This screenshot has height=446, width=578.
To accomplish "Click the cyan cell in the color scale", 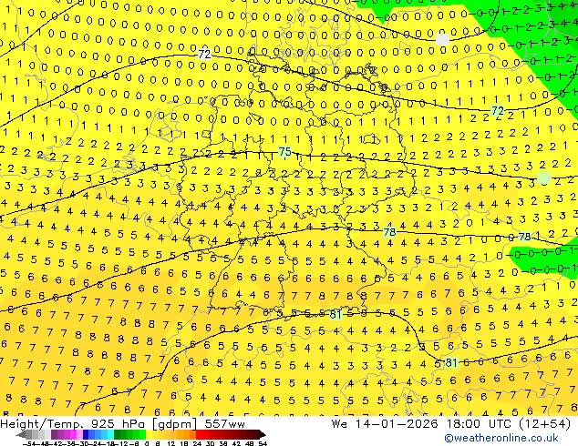I will point(110,434).
